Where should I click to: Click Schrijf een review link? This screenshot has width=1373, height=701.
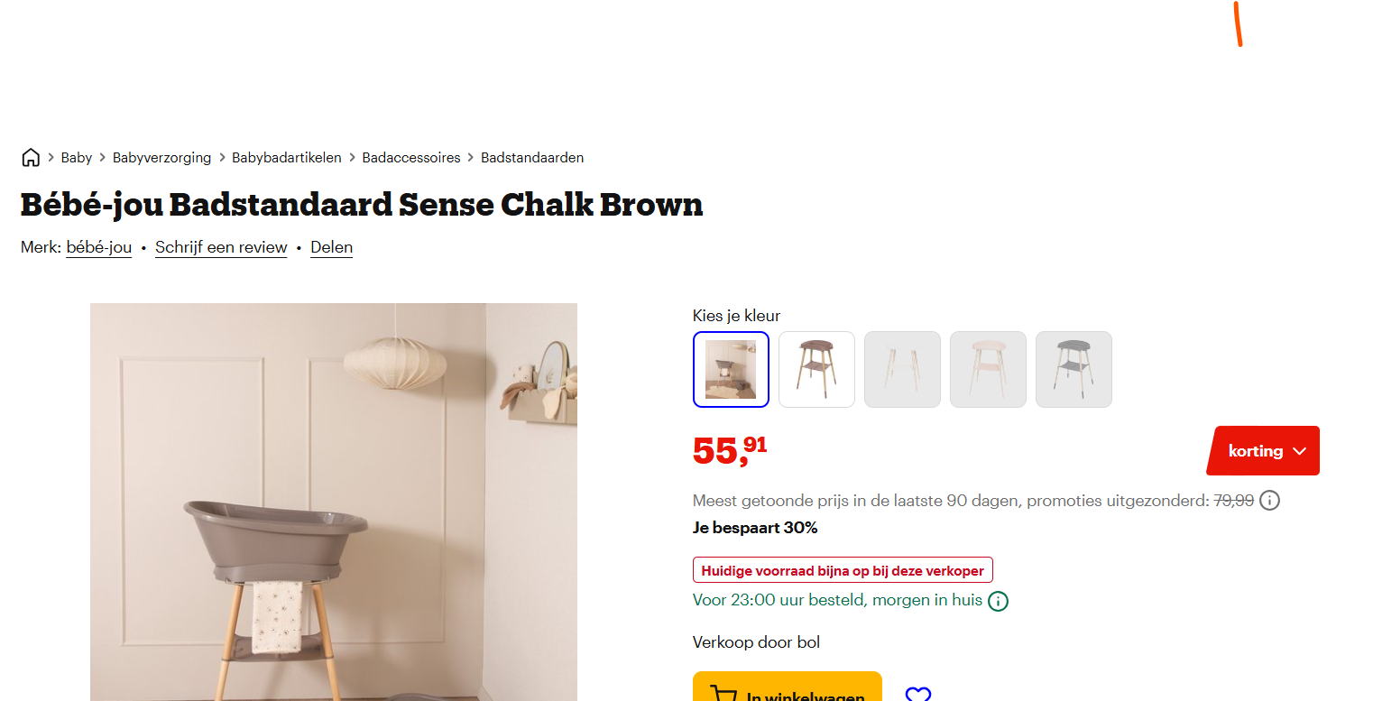click(221, 247)
